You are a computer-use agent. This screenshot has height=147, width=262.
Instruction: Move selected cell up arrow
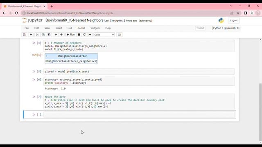point(56,35)
